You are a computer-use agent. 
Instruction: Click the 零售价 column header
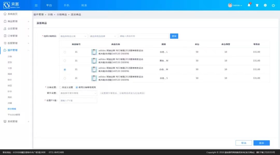pyautogui.click(x=256, y=44)
